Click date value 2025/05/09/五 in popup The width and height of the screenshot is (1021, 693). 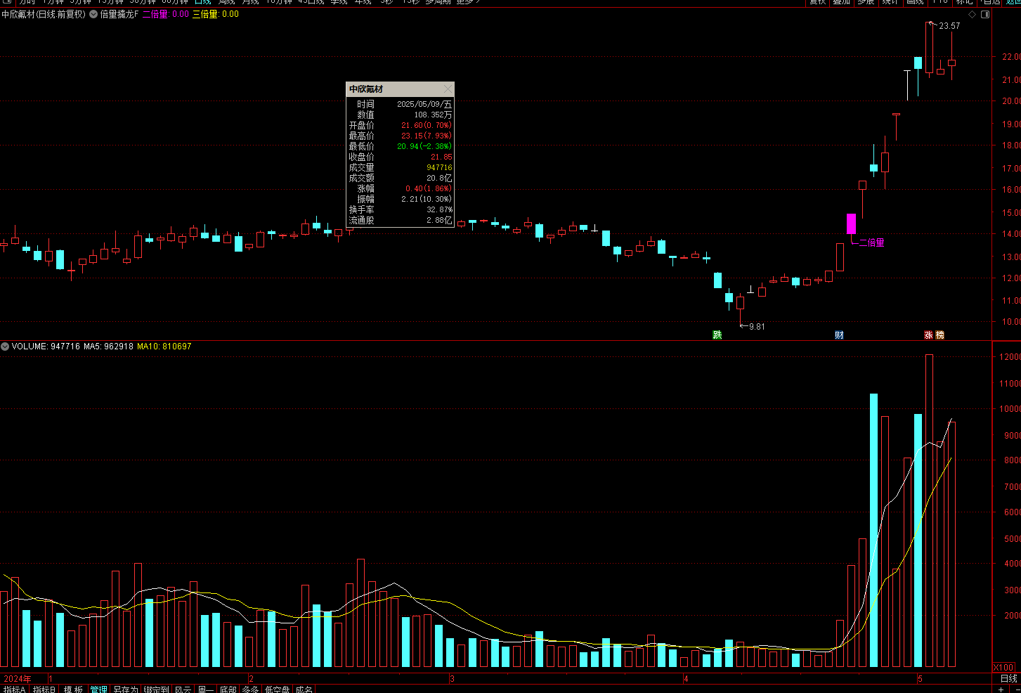[x=424, y=104]
